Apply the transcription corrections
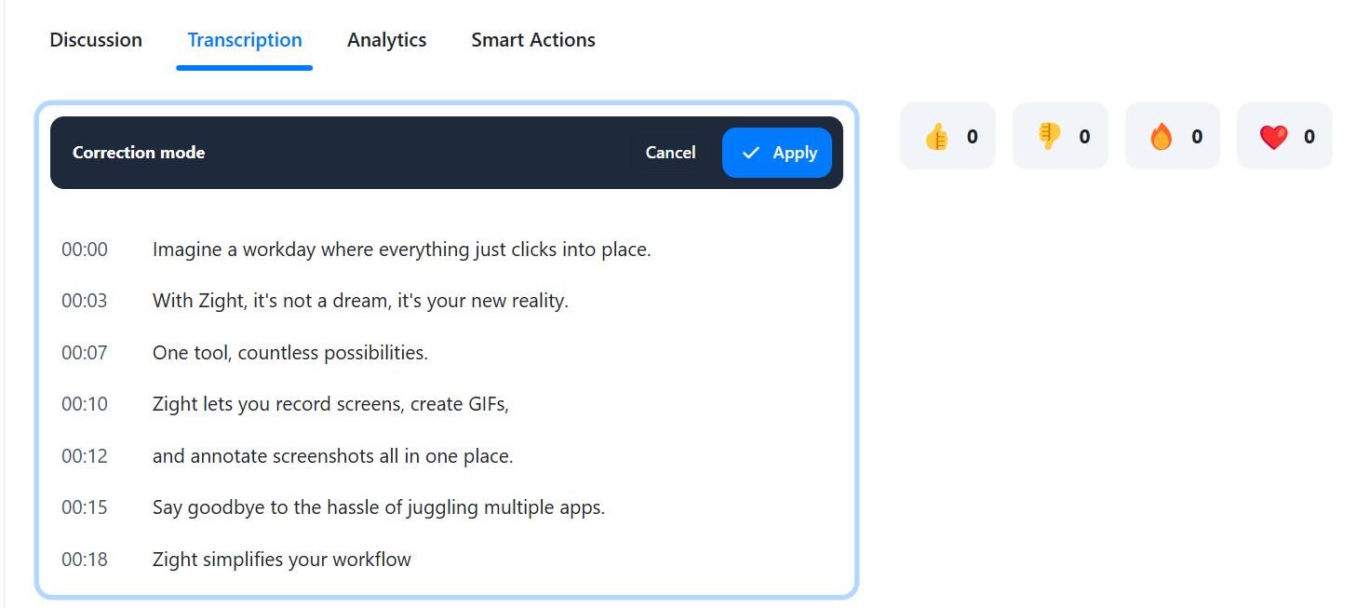The image size is (1357, 608). 777,153
